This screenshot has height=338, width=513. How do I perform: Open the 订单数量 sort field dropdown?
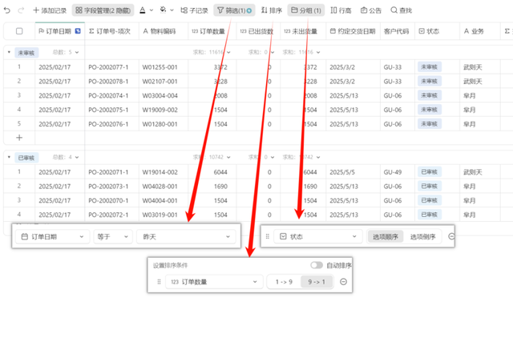[x=214, y=282]
